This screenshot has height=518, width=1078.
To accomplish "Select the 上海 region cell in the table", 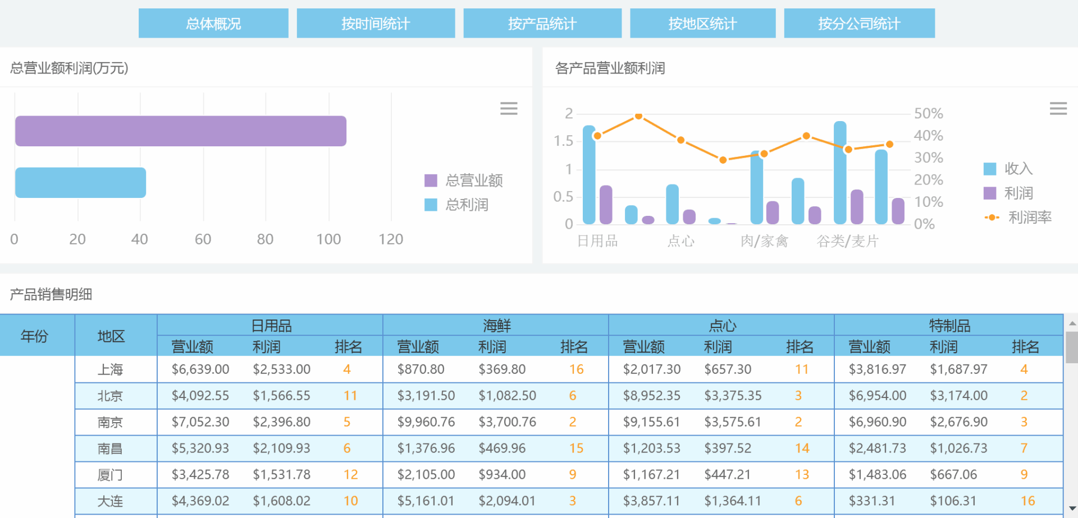I will pos(111,369).
